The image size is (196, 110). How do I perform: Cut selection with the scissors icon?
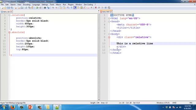[x=26, y=8]
